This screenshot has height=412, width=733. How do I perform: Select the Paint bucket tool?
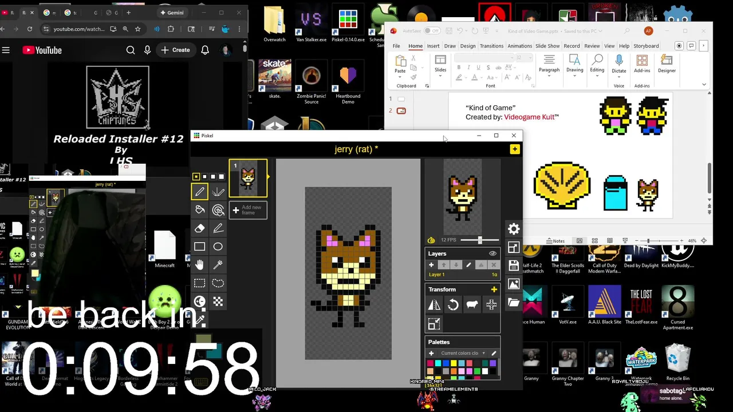pyautogui.click(x=199, y=210)
